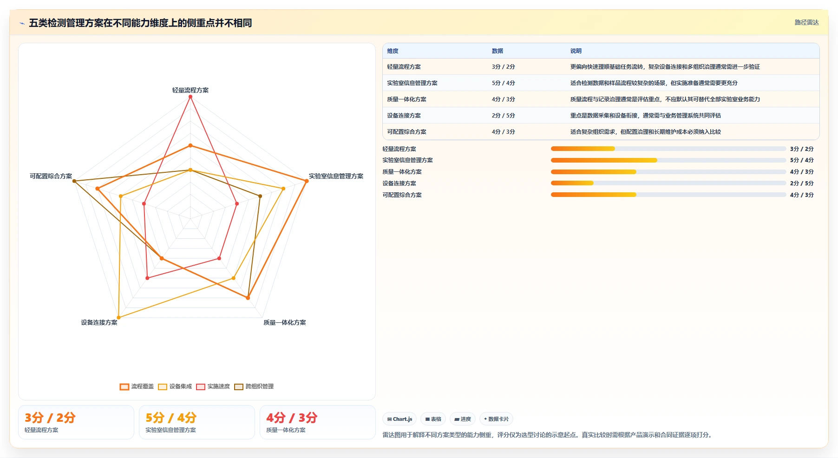Click the description starting 适合检测数据和样品流程较复杂
Screen dimensions: 838x458
click(654, 83)
